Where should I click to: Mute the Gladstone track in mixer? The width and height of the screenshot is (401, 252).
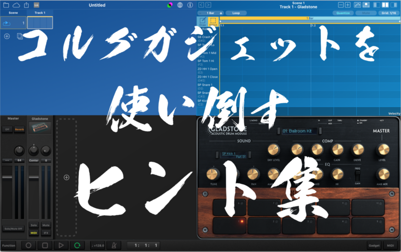(x=46, y=225)
